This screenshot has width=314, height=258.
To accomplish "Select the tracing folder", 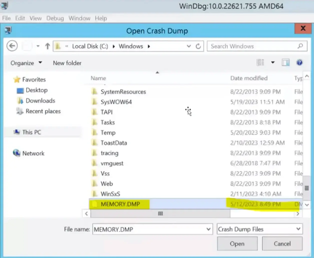I will click(x=109, y=153).
